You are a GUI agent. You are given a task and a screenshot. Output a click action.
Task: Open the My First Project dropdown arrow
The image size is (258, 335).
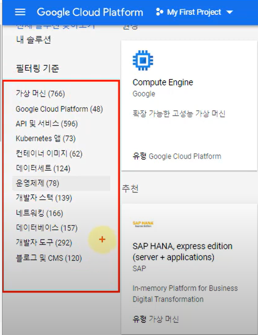[x=230, y=12]
